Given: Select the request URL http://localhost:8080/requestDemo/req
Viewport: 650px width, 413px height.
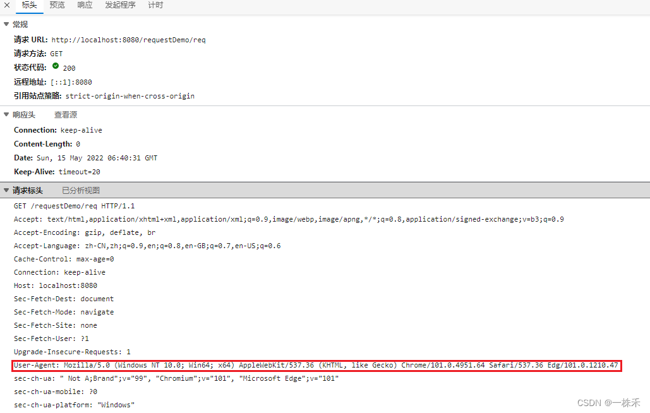Looking at the screenshot, I should click(x=128, y=40).
